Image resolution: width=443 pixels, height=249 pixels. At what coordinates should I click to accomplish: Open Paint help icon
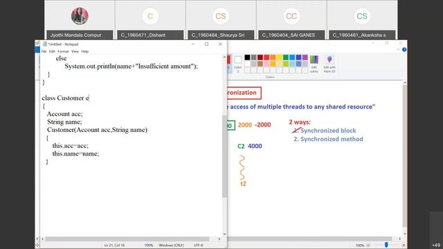(404, 49)
